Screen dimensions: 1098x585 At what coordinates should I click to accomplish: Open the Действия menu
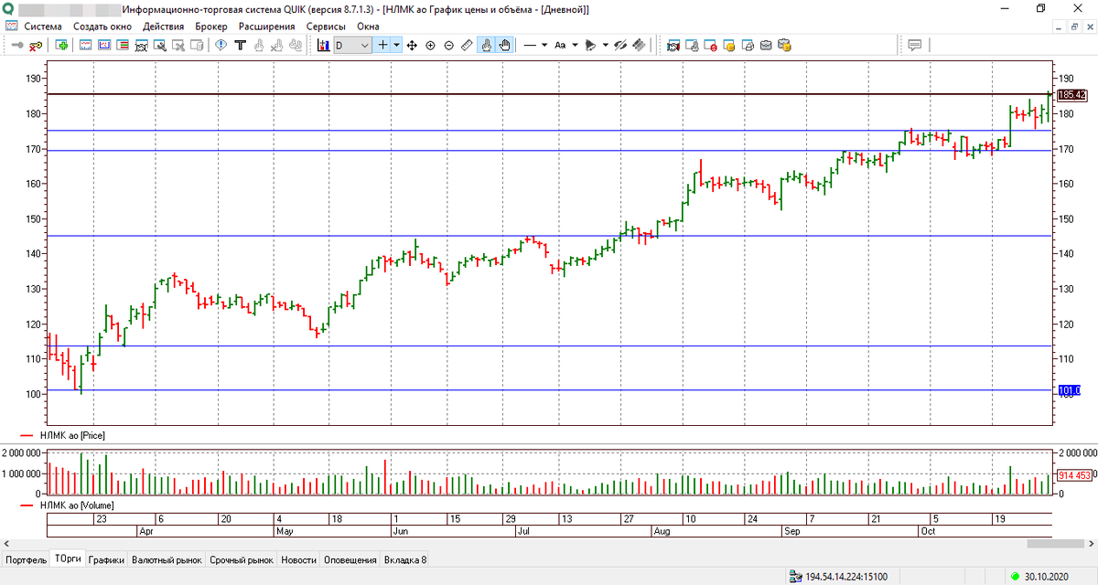(164, 27)
